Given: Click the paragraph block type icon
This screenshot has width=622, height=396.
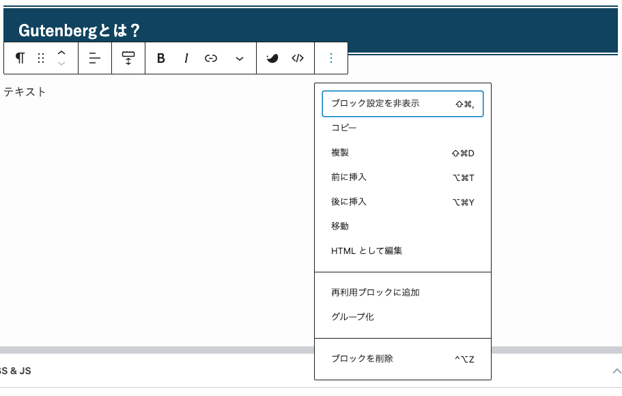Looking at the screenshot, I should [20, 58].
